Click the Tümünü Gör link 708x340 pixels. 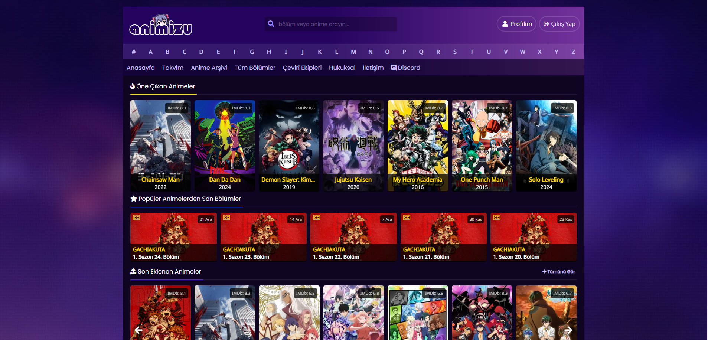(559, 272)
